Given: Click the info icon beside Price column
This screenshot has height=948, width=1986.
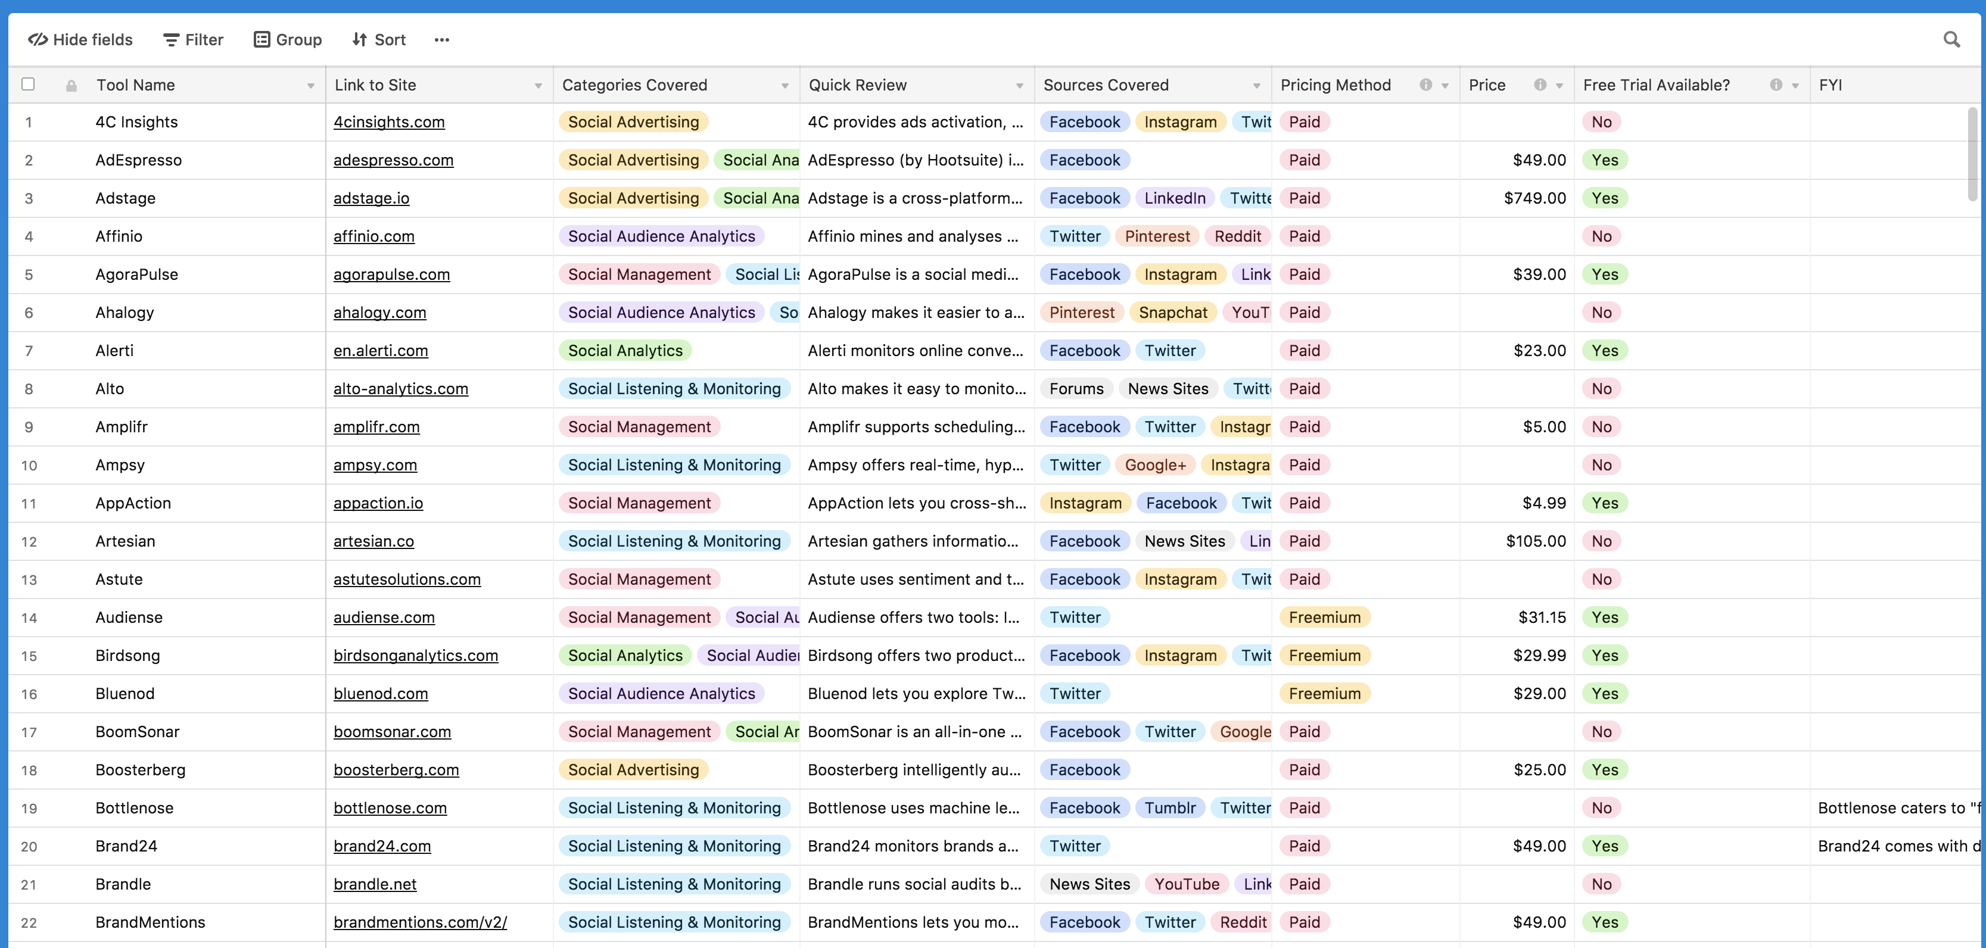Looking at the screenshot, I should pyautogui.click(x=1541, y=85).
